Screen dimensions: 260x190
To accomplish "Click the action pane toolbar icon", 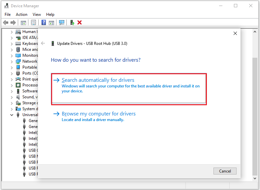I will tap(51, 22).
